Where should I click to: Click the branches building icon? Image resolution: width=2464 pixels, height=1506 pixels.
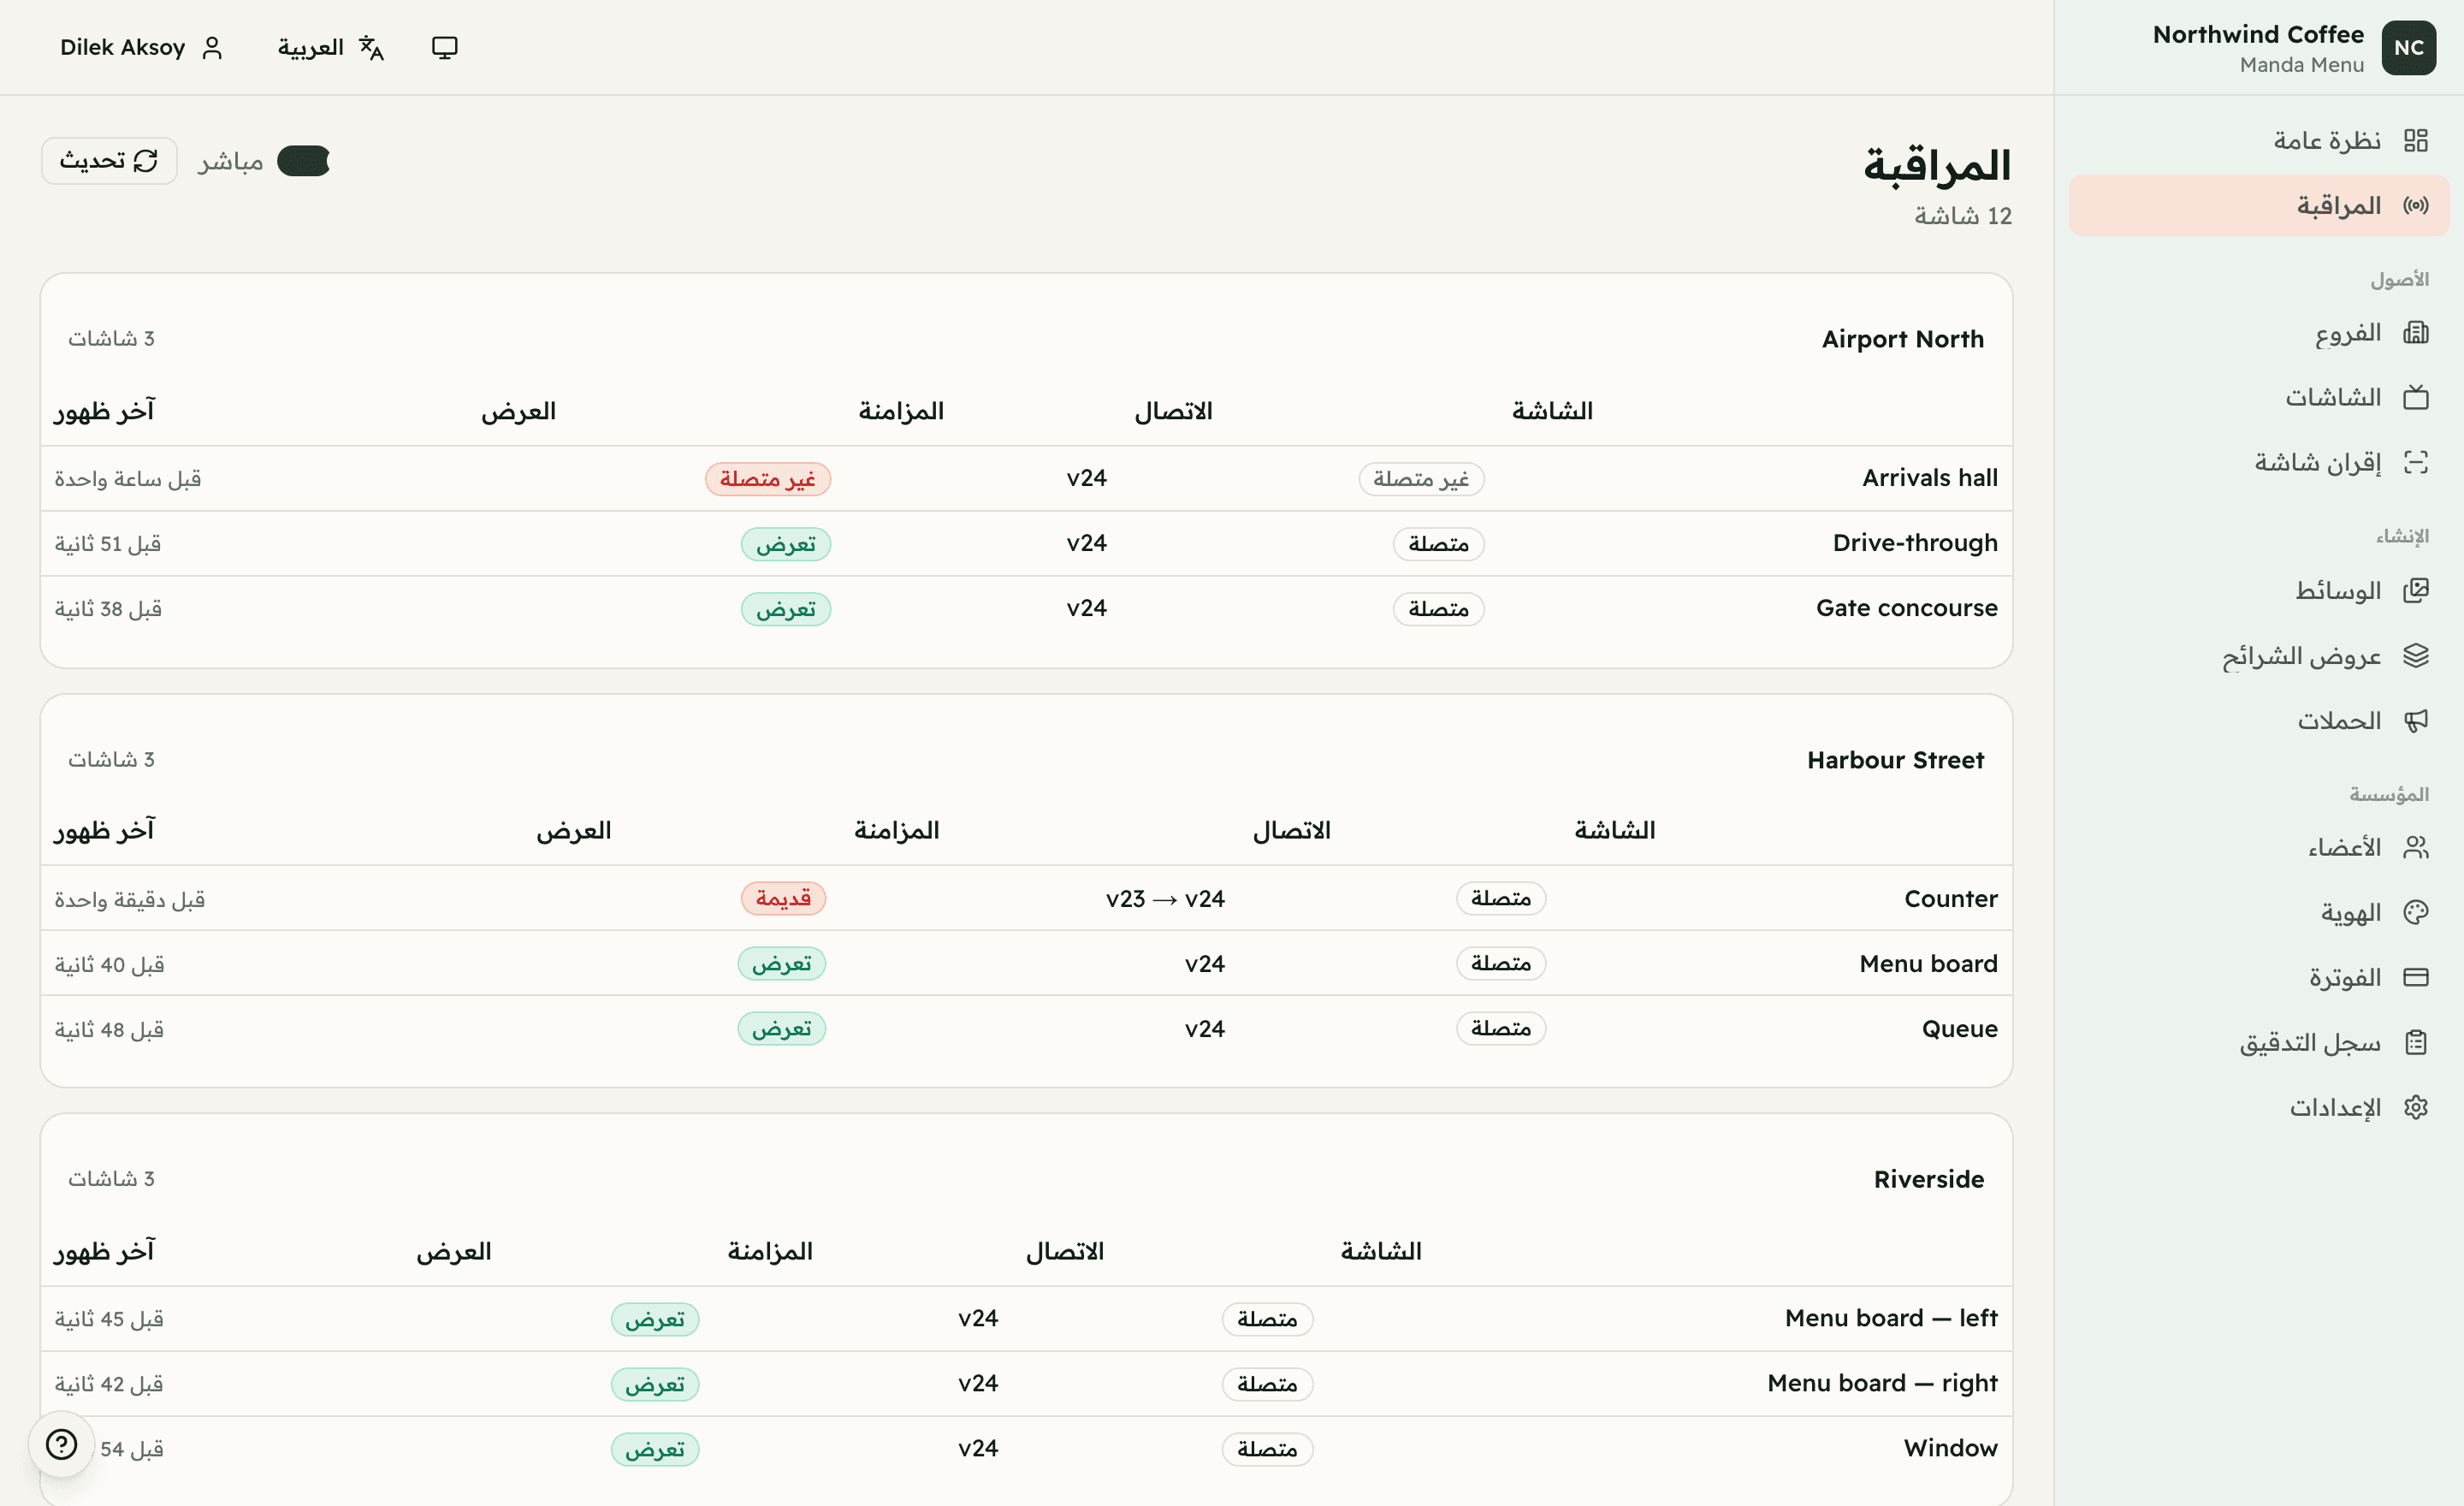click(x=2415, y=332)
